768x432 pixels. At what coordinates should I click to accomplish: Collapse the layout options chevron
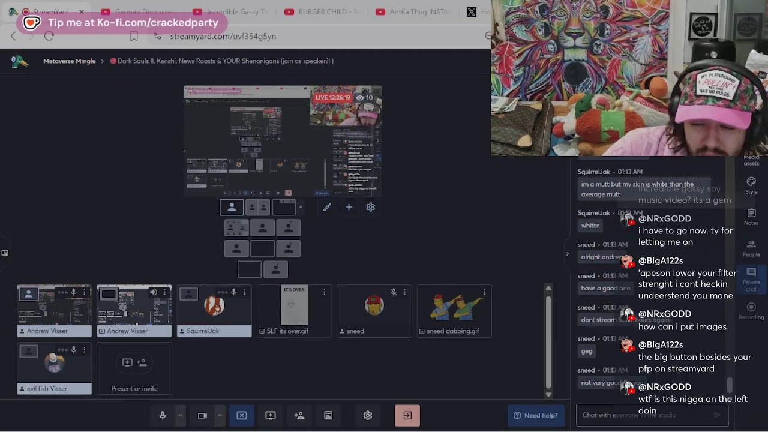tap(301, 207)
